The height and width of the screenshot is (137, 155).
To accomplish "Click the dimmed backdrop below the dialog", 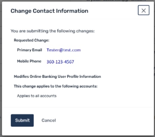I will point(77,136).
